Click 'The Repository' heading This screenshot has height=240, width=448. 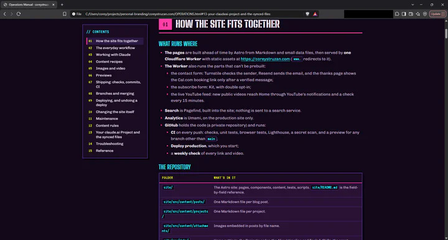(175, 167)
